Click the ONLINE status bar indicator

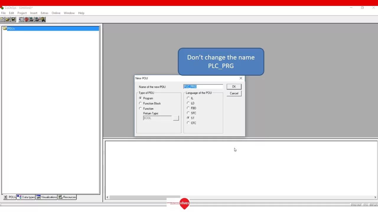coord(356,205)
